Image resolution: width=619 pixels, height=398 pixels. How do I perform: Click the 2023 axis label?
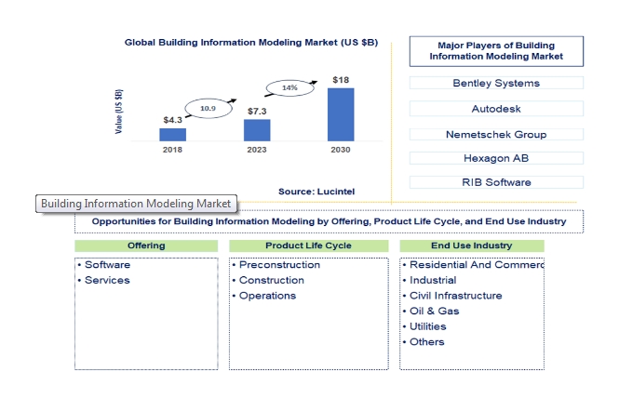tap(257, 150)
